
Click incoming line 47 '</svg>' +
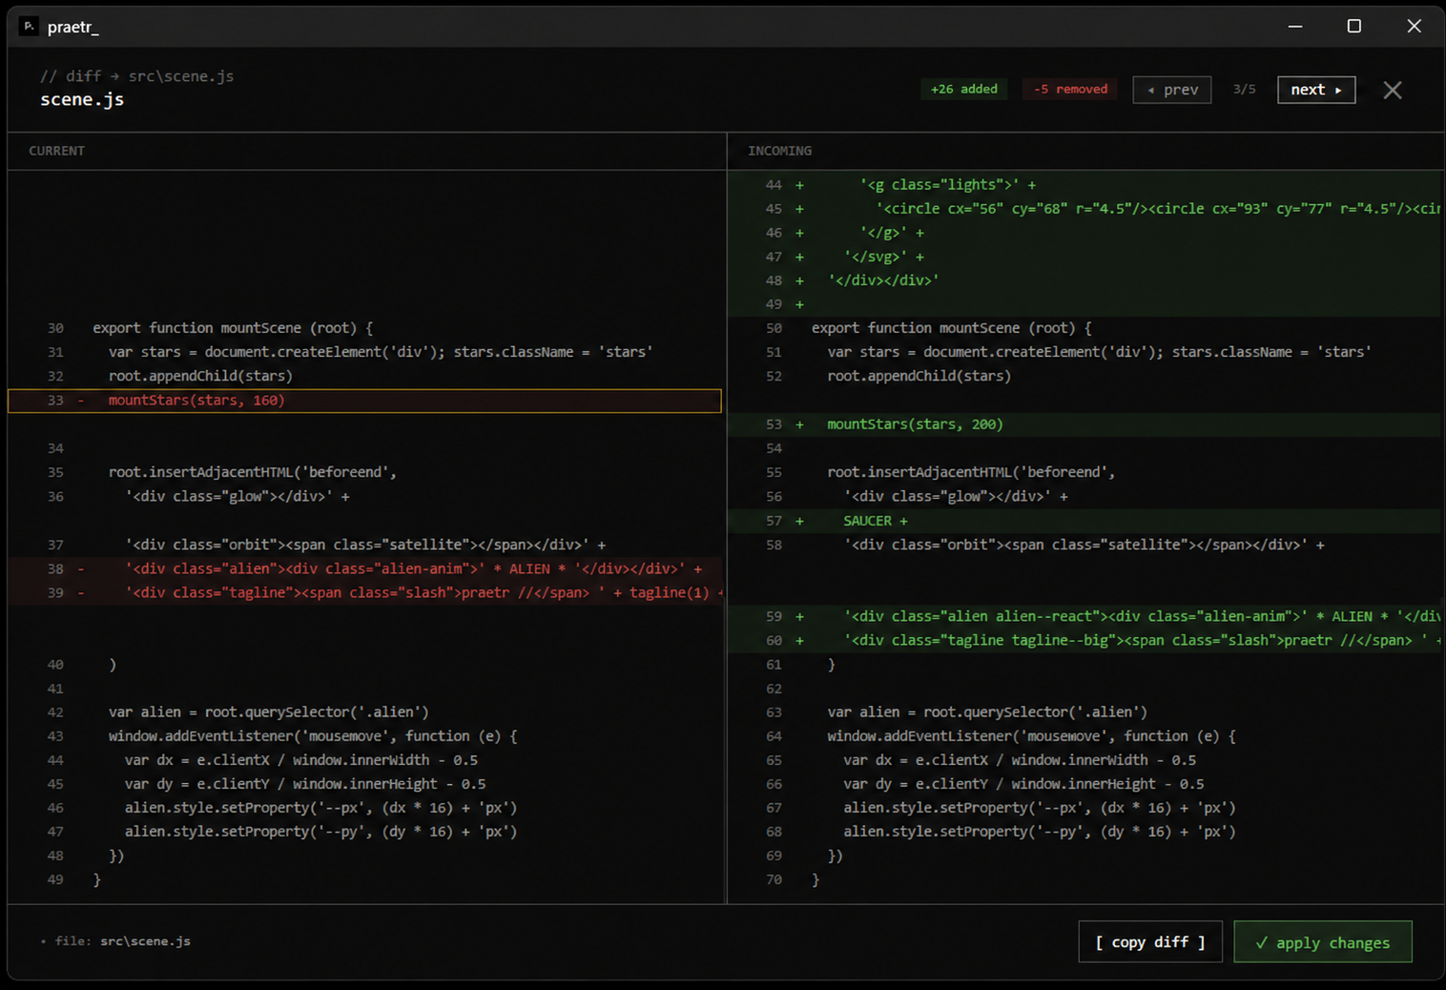pyautogui.click(x=1085, y=257)
